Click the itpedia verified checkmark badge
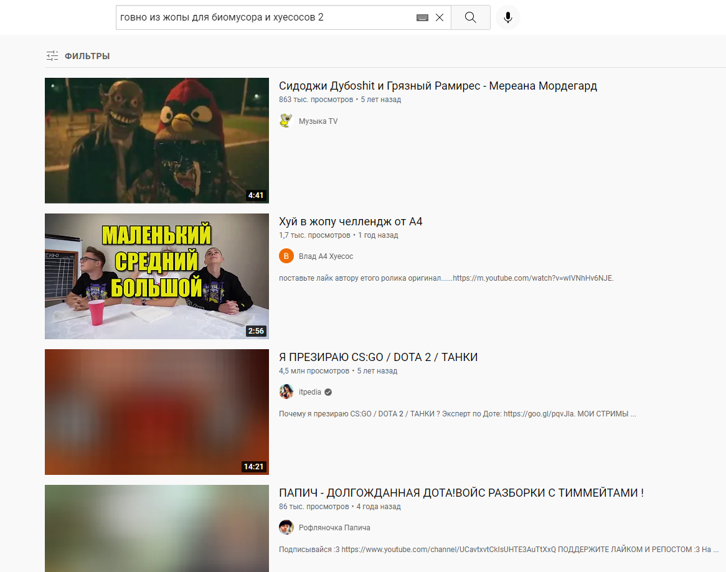Image resolution: width=726 pixels, height=572 pixels. click(328, 392)
